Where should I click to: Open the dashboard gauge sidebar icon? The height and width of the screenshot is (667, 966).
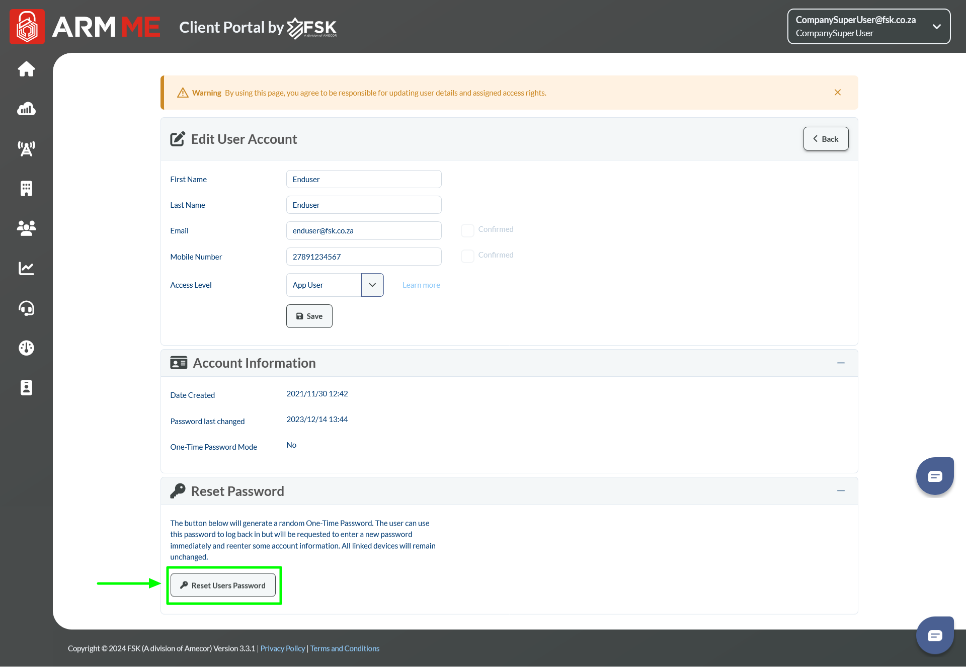[x=26, y=348]
